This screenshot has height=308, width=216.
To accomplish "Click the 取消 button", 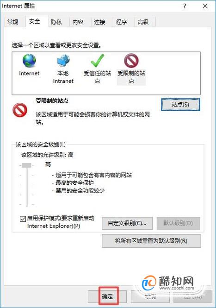I will pos(150,296).
